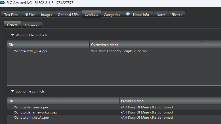Sort losing conflicts by File column
Image resolution: width=221 pixels, height=124 pixels.
click(x=63, y=101)
